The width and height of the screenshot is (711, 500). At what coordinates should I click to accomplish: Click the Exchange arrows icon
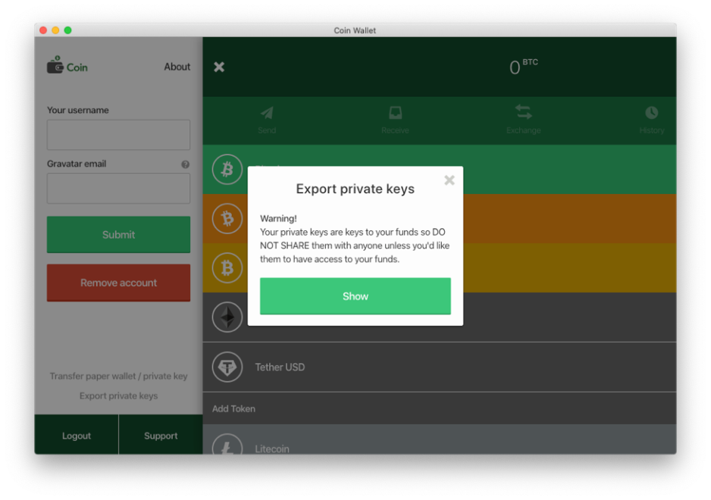click(x=523, y=112)
